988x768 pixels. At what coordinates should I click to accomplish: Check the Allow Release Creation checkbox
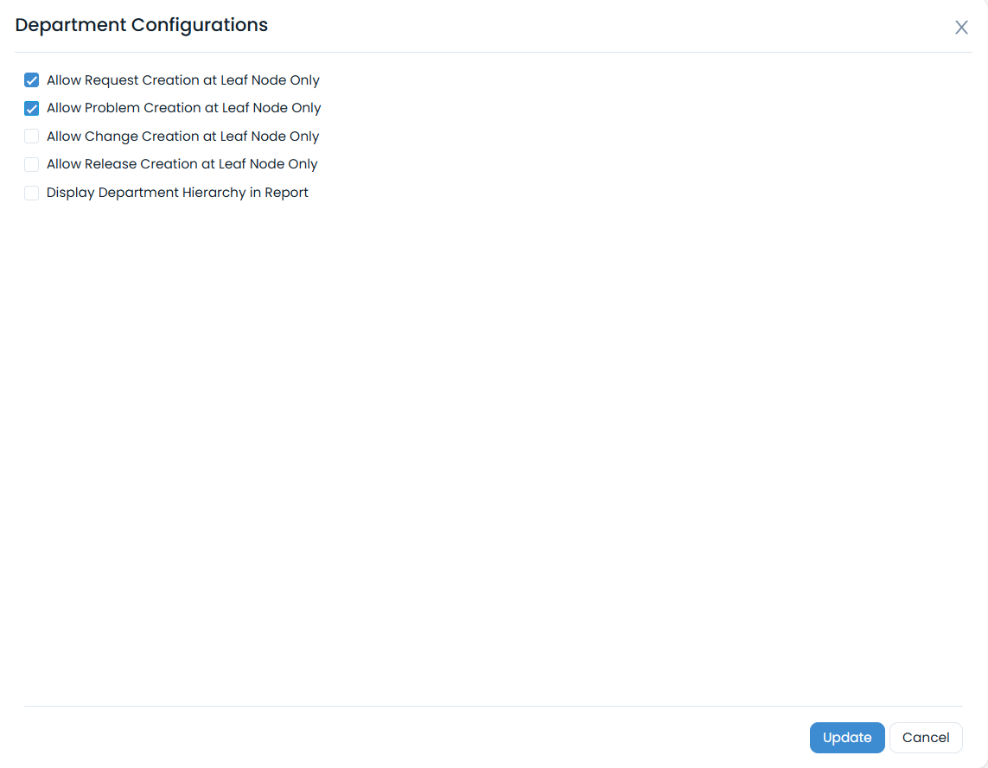32,164
